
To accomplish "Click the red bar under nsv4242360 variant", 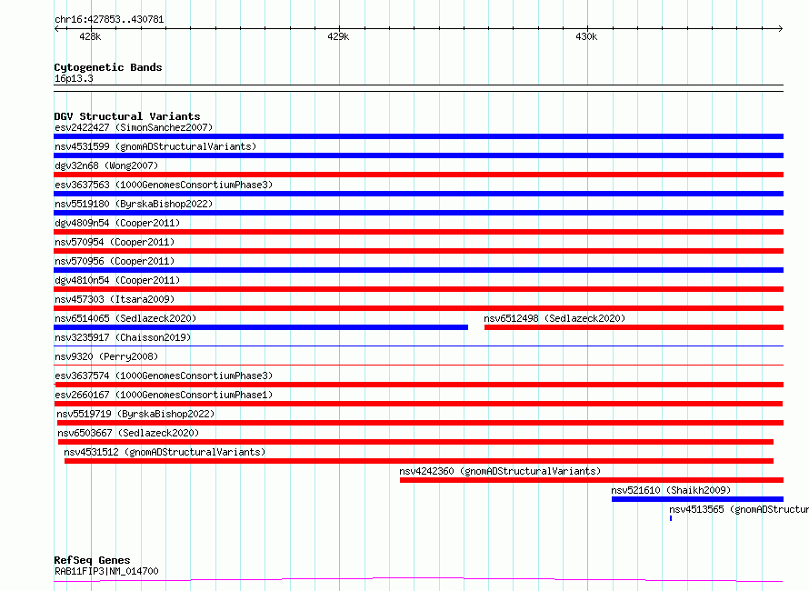I will coord(591,480).
